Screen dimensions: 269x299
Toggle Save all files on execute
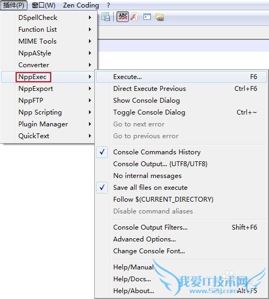(x=102, y=188)
